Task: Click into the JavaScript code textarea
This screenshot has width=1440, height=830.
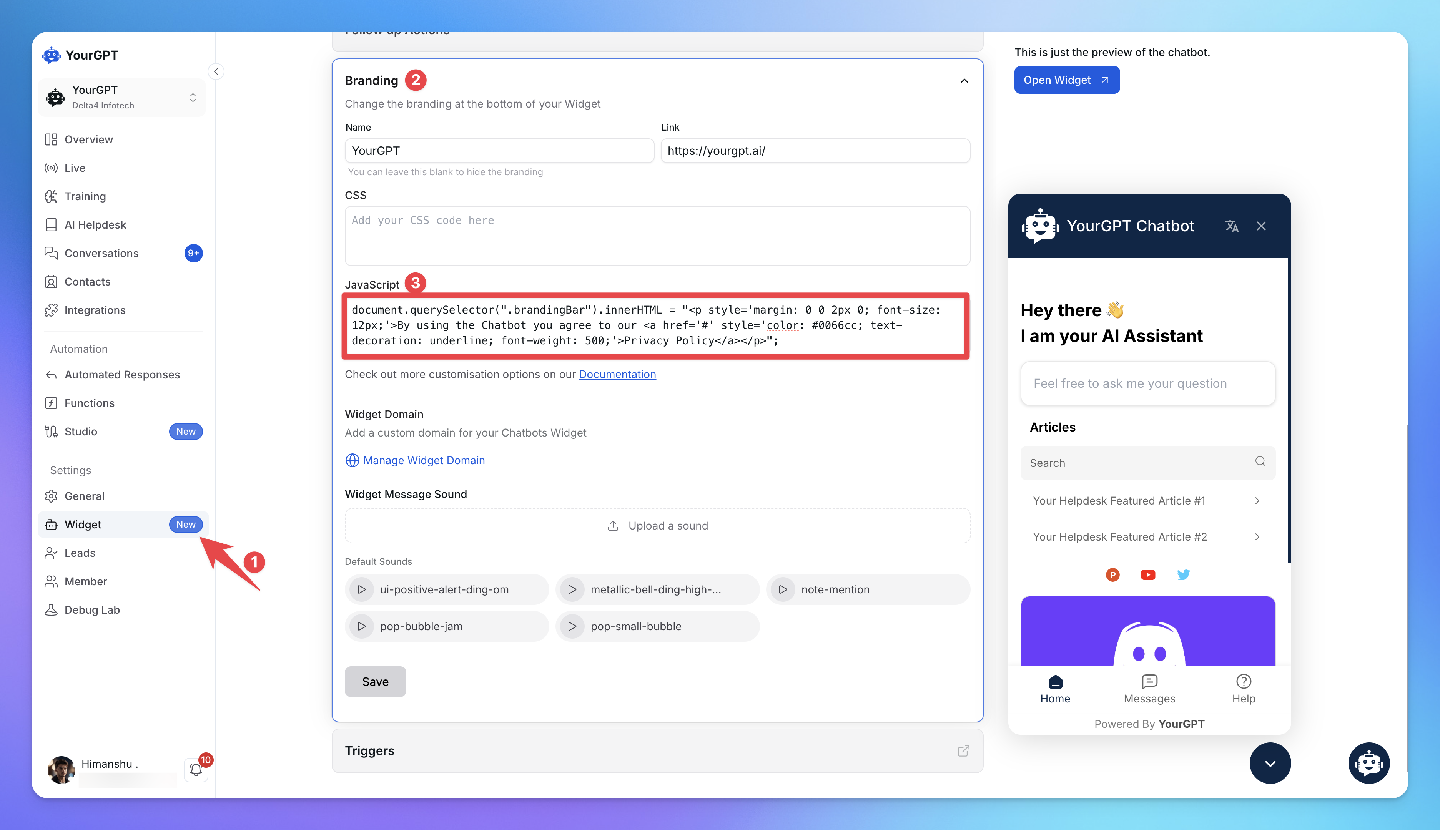Action: (x=656, y=325)
